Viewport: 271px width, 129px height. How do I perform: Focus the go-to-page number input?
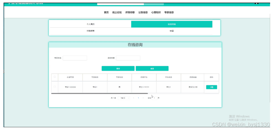coord(154,98)
